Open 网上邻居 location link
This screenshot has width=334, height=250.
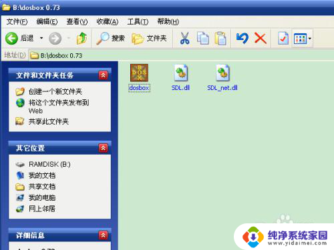(42, 209)
